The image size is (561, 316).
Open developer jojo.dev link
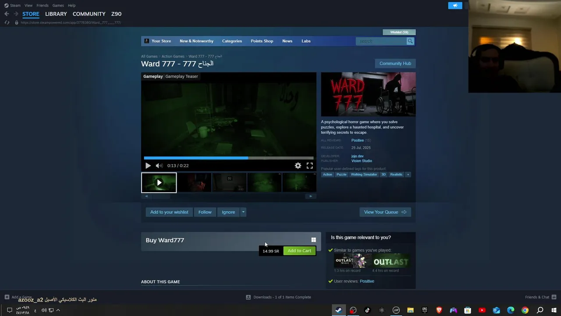pos(357,156)
